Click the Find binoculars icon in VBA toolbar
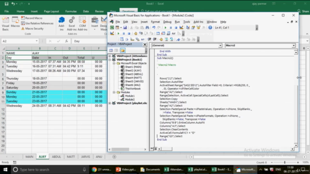The height and width of the screenshot is (174, 310). pos(147,28)
